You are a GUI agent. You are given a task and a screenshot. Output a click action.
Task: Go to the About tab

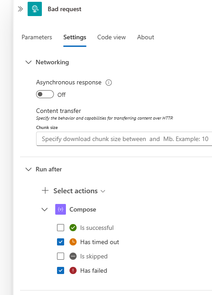146,37
